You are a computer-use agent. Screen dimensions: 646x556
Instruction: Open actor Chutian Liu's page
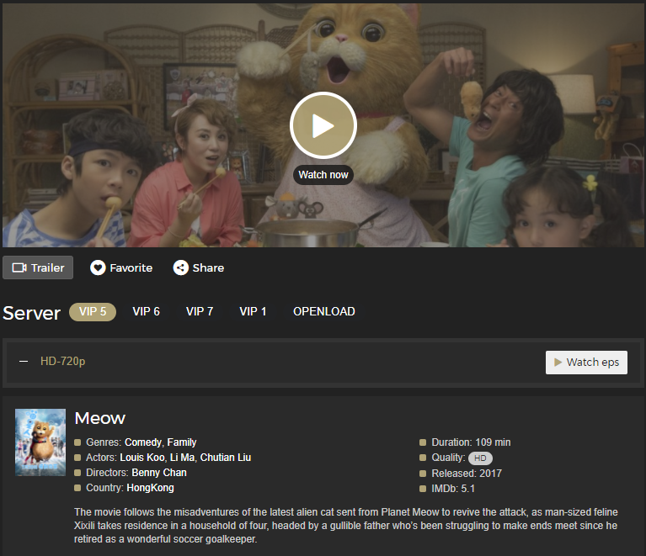[226, 458]
